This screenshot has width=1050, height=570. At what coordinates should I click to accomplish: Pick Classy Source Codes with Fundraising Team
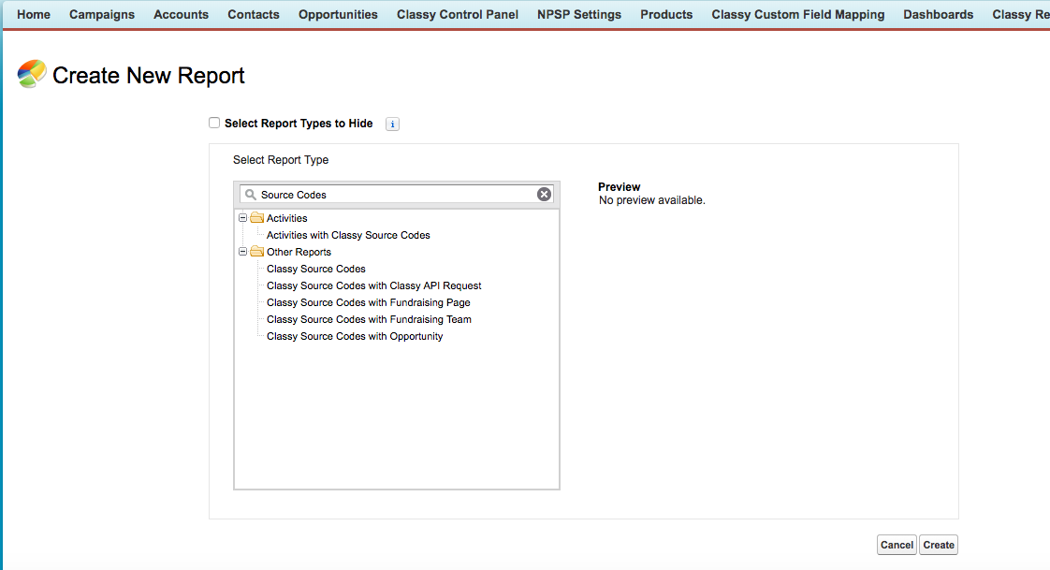(x=369, y=319)
